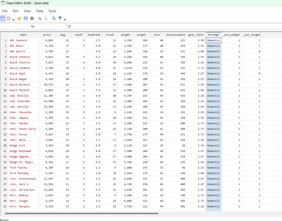
Task: Click the cell reference box showing 1C
Action: [x=33, y=27]
